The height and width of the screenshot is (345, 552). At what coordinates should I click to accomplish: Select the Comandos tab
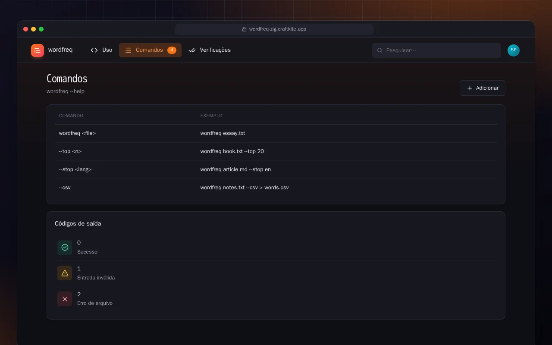click(150, 50)
